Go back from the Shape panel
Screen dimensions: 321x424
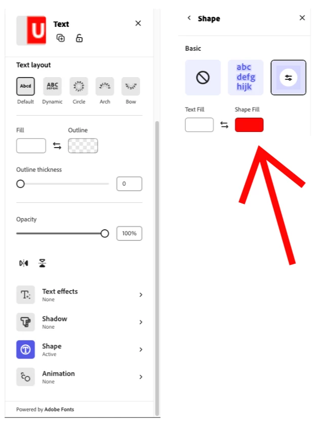(189, 18)
